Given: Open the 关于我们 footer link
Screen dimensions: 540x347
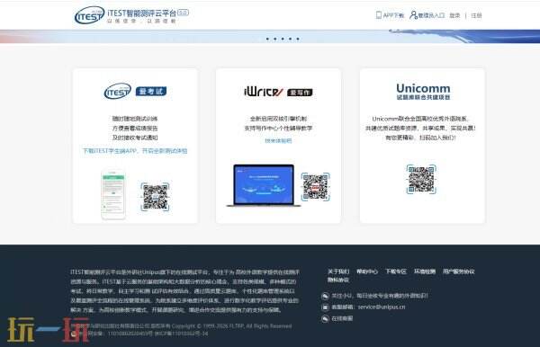Looking at the screenshot, I should point(338,271).
